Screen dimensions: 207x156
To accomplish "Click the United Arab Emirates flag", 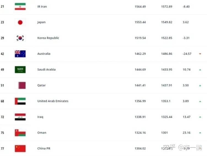I will click(x=20, y=101).
